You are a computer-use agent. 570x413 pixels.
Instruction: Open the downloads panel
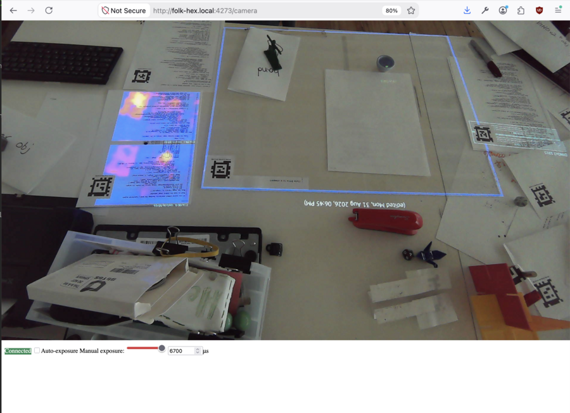[x=467, y=11]
